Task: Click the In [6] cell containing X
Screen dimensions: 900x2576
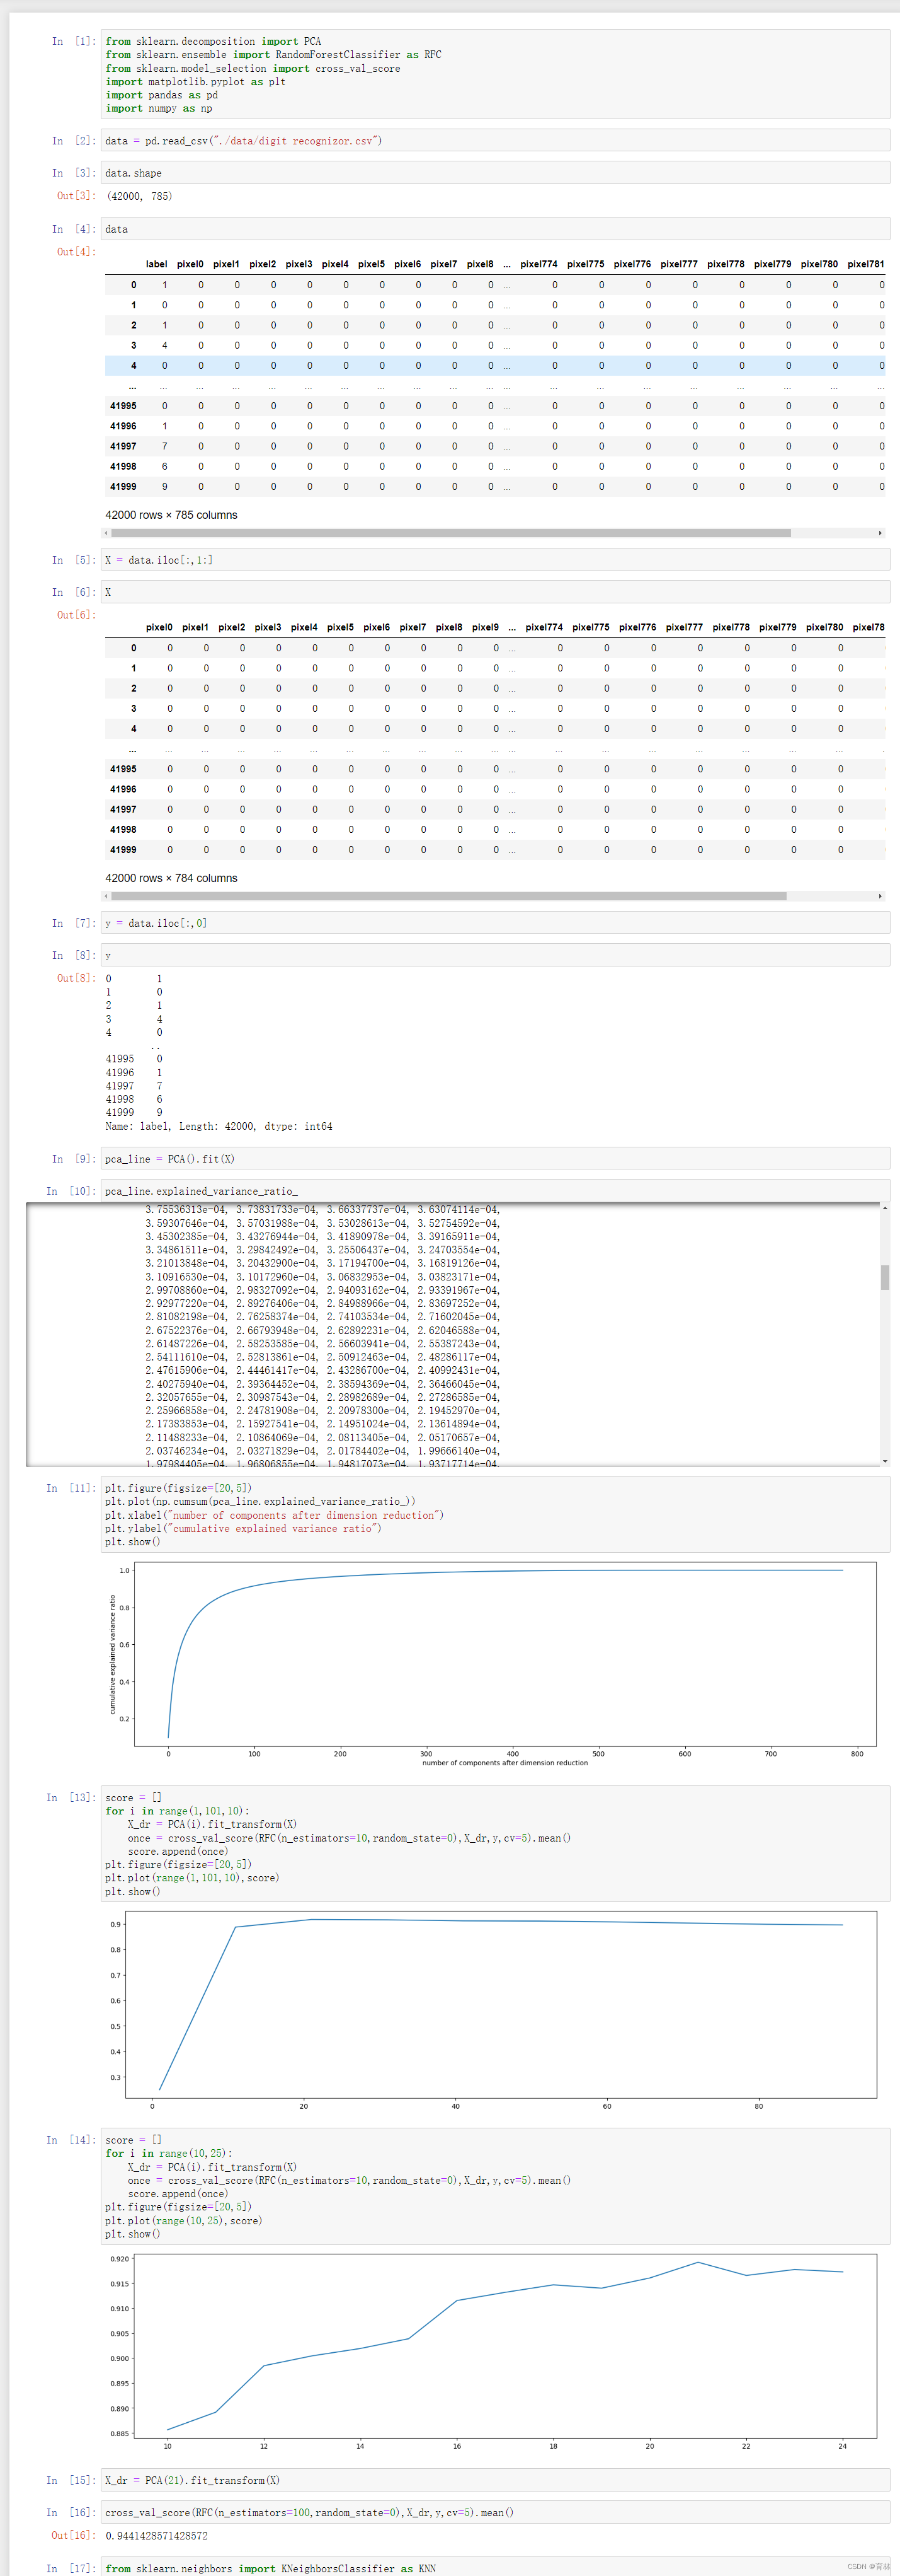Action: [496, 592]
